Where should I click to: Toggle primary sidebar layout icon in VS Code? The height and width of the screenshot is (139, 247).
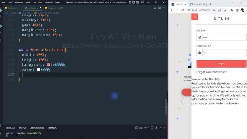(130, 2)
